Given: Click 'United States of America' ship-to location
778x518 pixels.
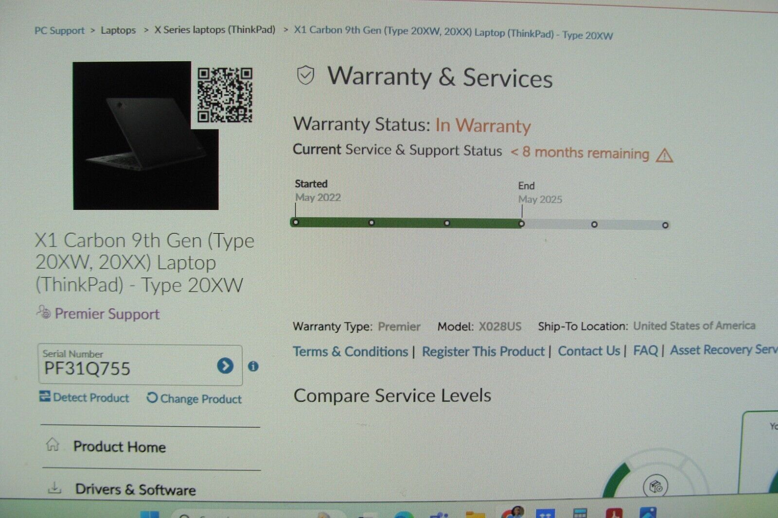Looking at the screenshot, I should point(694,326).
